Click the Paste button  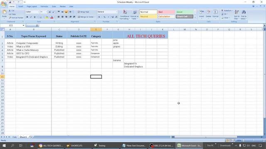[4, 14]
